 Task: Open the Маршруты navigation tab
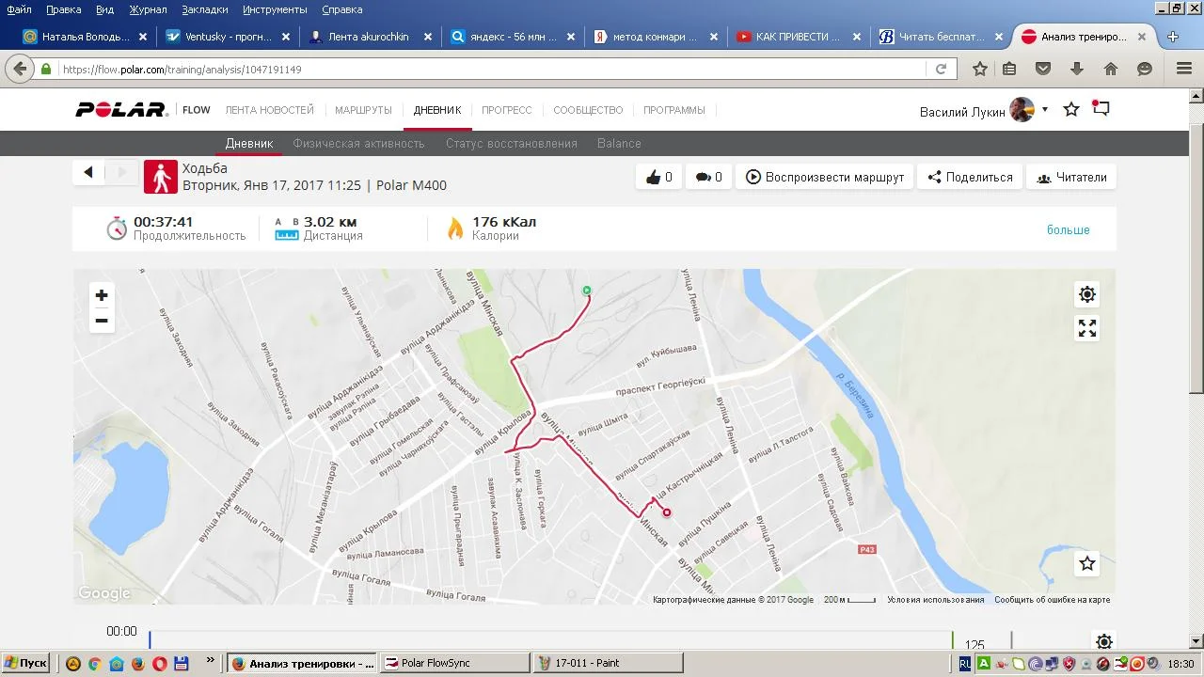(363, 110)
